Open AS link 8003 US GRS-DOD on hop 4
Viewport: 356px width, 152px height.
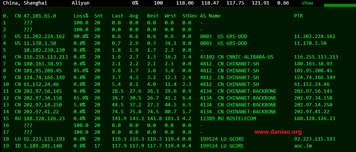[x=223, y=43]
